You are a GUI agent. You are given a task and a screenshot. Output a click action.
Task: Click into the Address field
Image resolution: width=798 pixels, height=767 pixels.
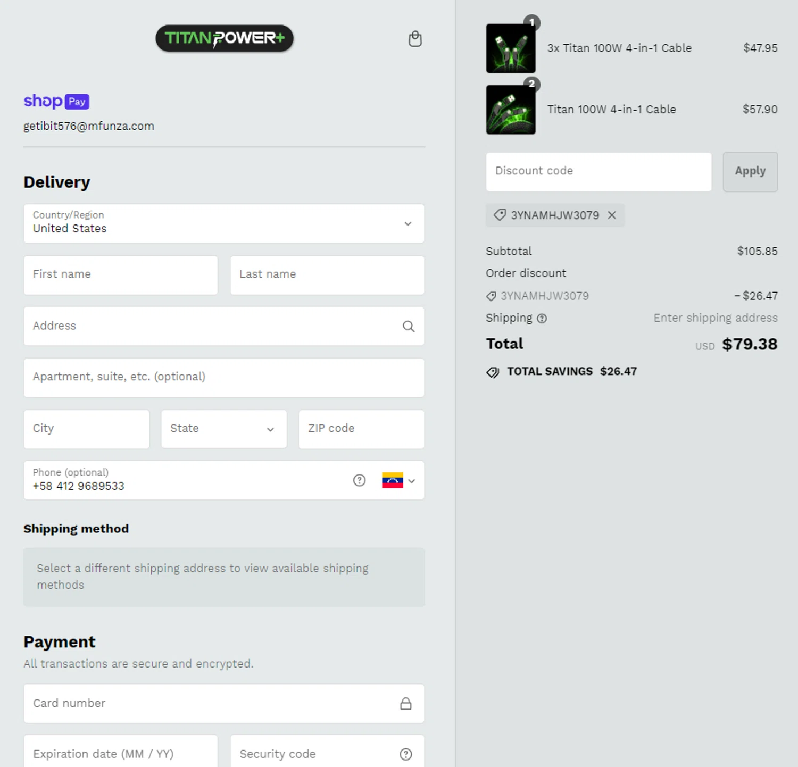click(x=224, y=326)
